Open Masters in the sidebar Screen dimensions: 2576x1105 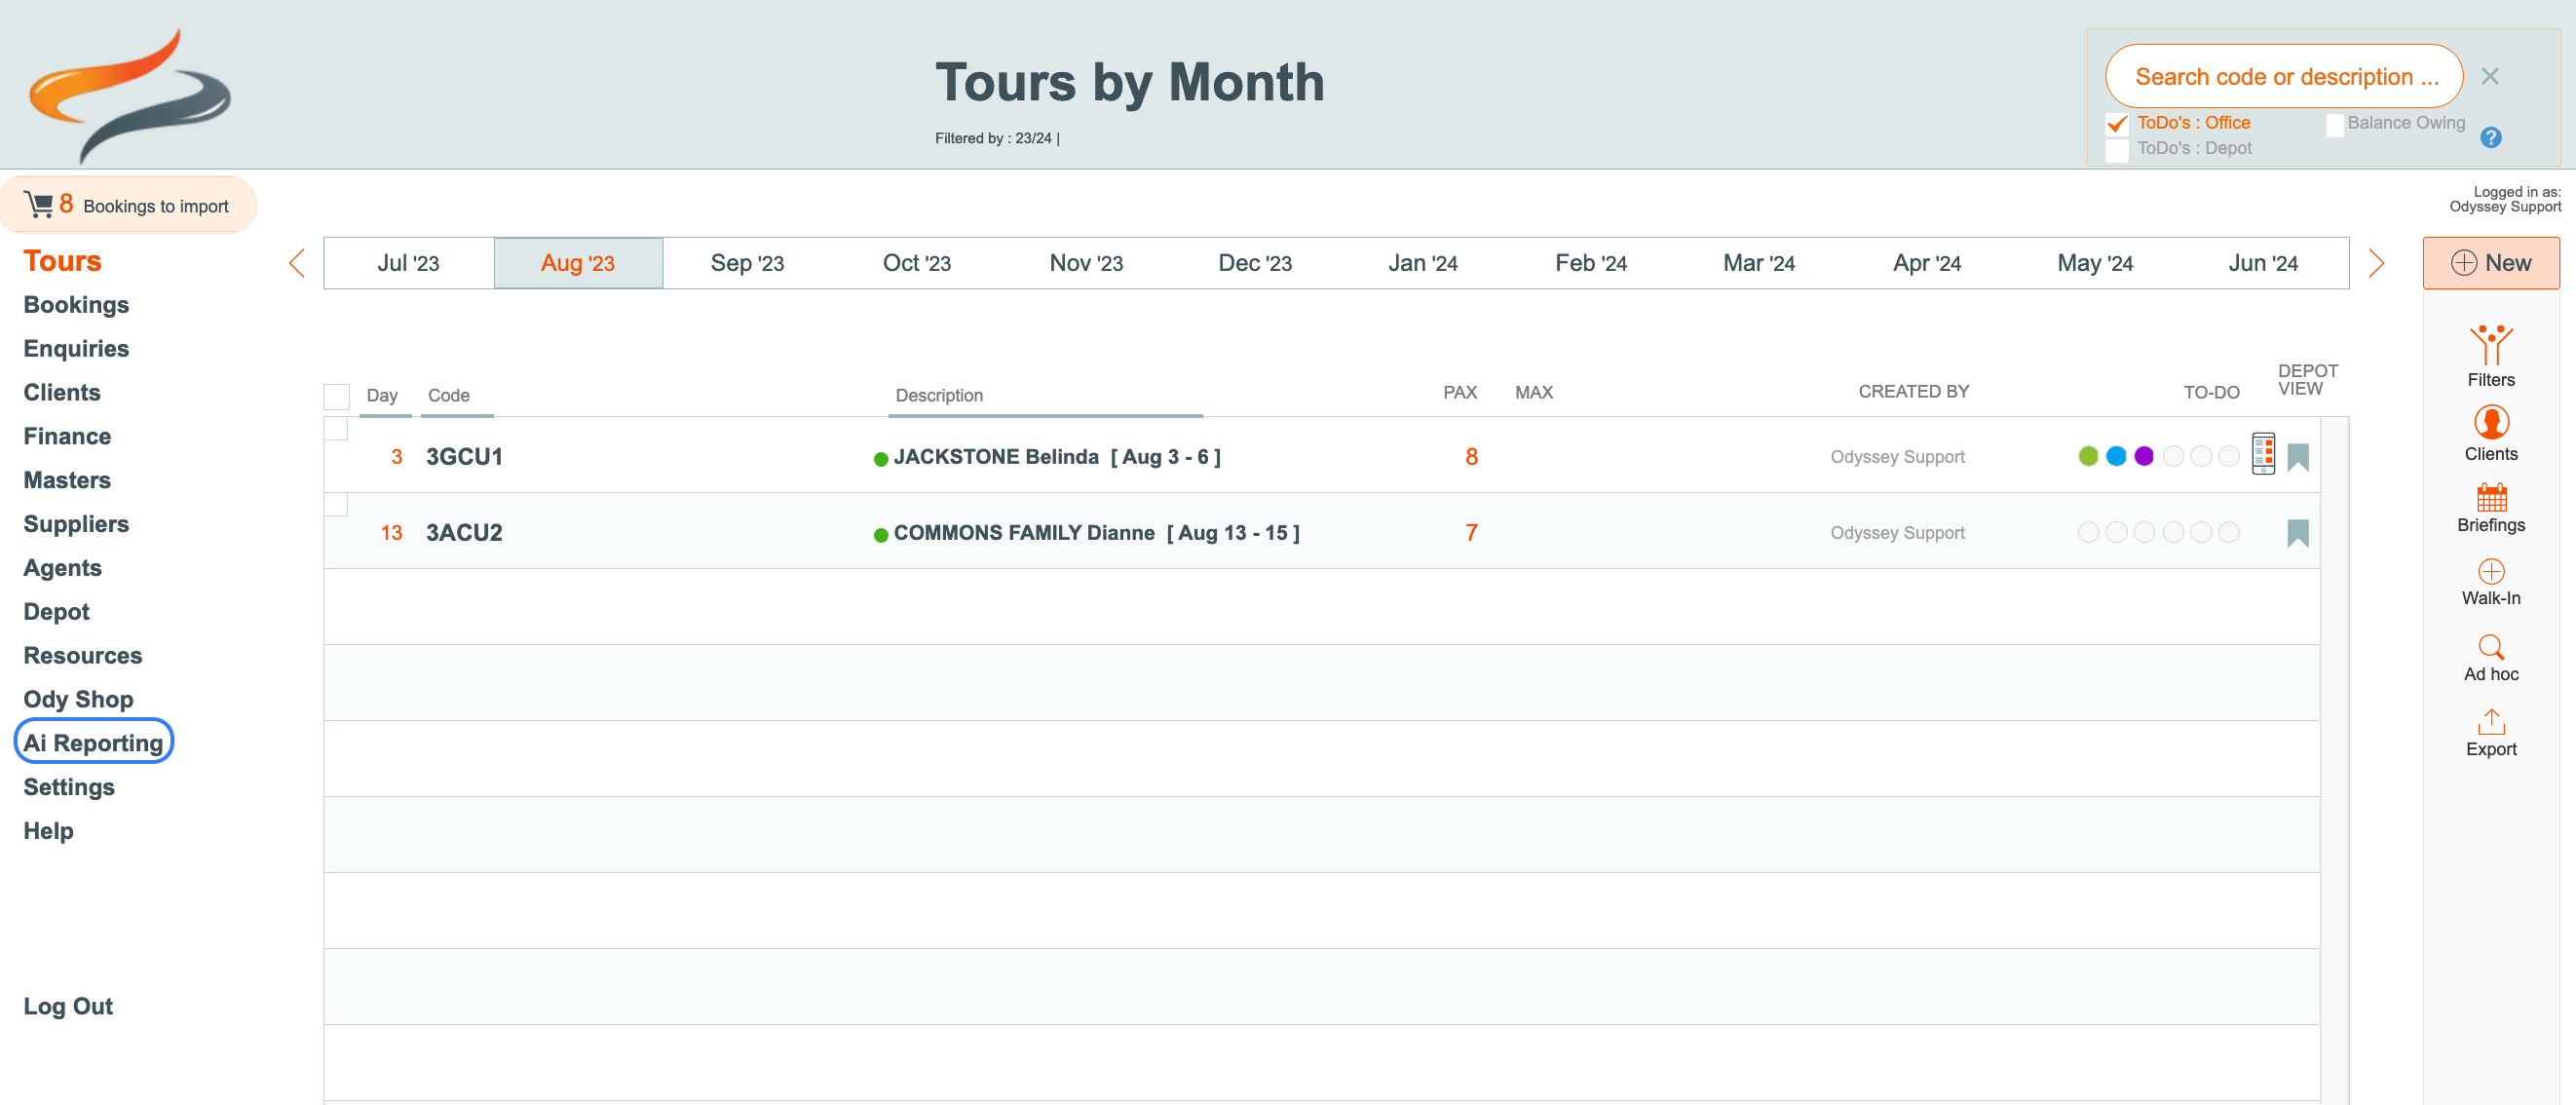click(x=67, y=481)
